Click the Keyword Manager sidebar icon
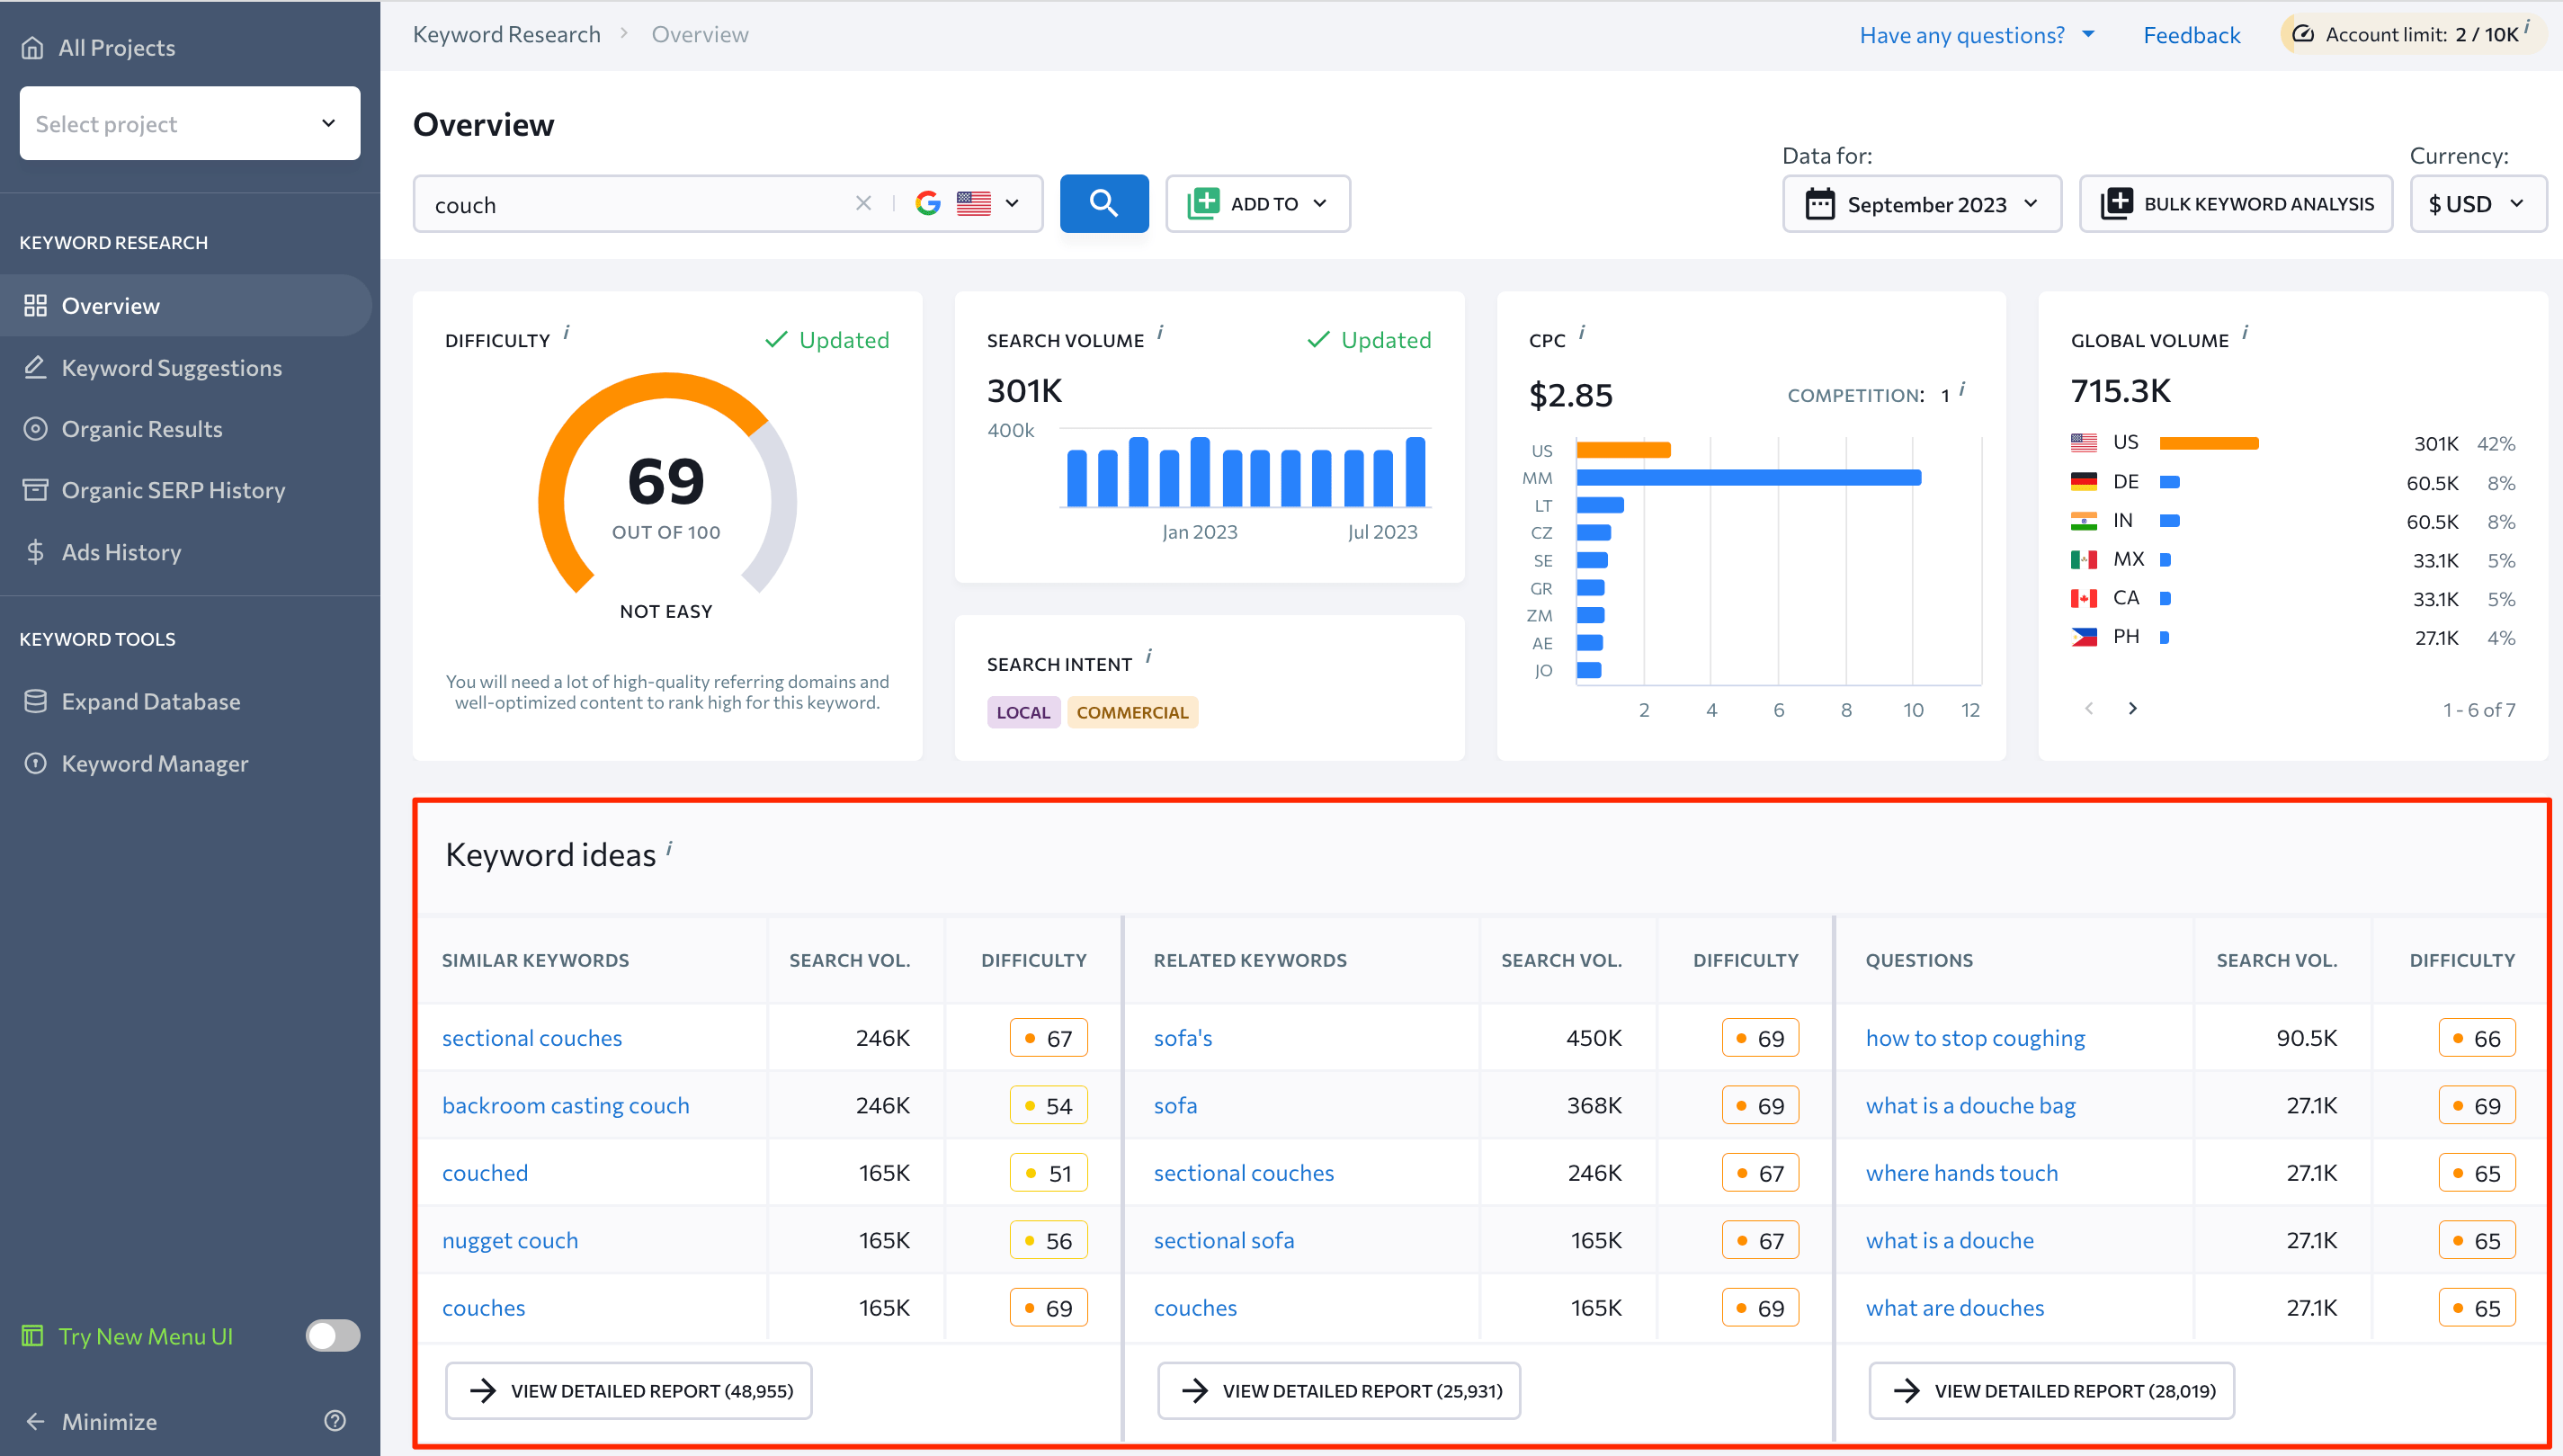The height and width of the screenshot is (1456, 2563). [x=35, y=763]
